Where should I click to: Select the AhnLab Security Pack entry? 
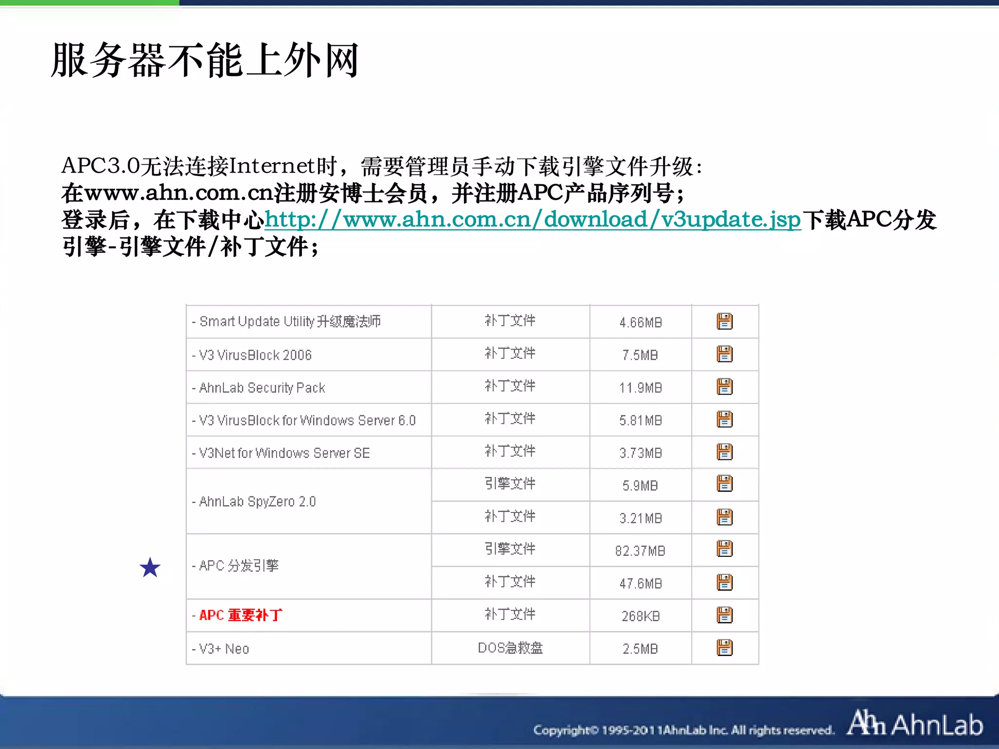pyautogui.click(x=262, y=388)
